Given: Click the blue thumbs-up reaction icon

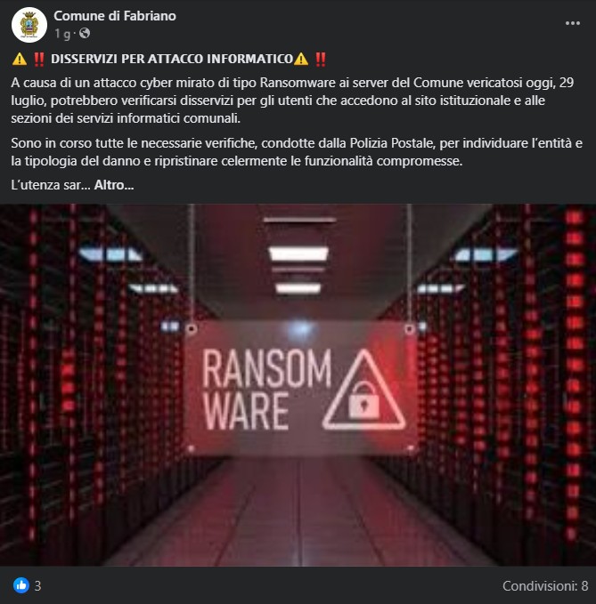Looking at the screenshot, I should coord(21,585).
